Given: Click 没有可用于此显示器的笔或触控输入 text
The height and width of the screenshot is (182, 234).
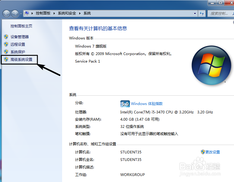Looking at the screenshot, I should click(x=149, y=134).
